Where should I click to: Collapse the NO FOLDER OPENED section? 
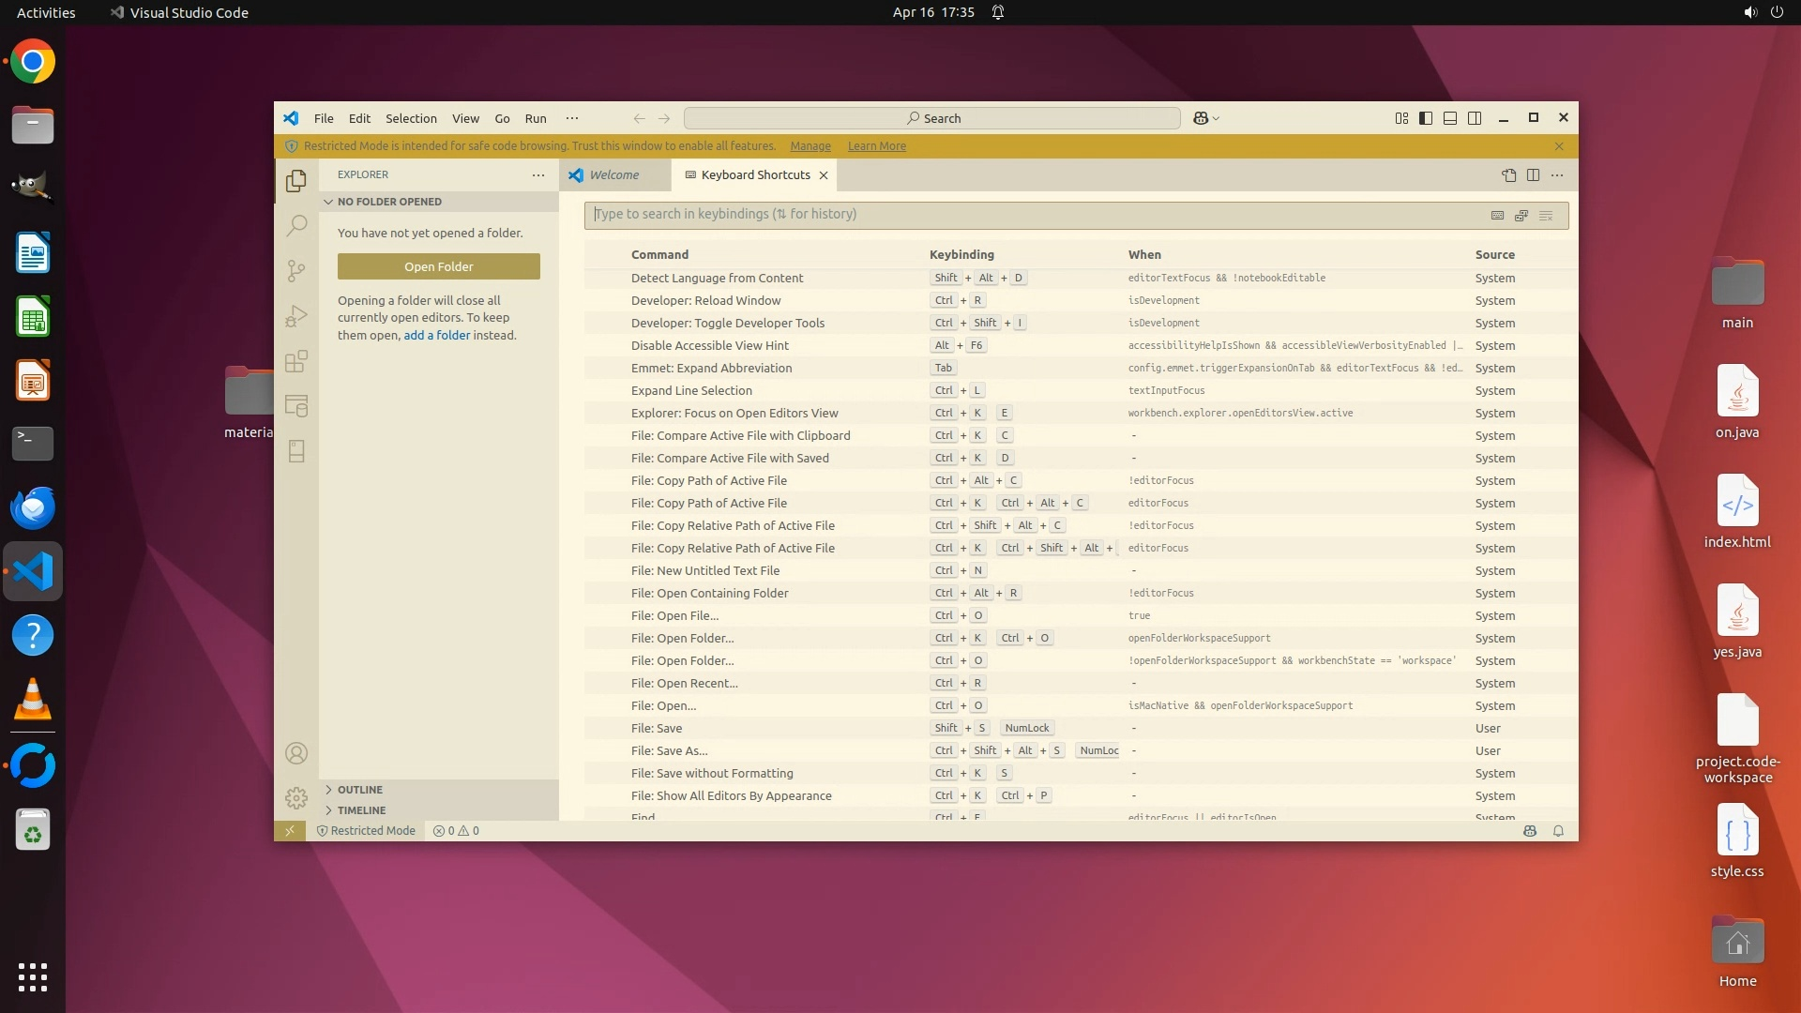coord(389,202)
